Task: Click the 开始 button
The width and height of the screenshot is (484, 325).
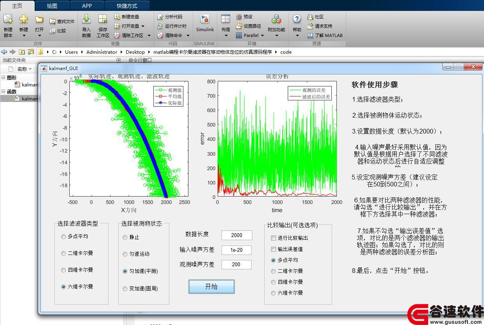Action: point(211,286)
